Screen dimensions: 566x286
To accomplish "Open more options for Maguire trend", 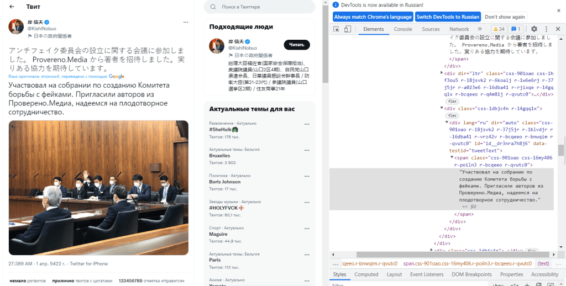I will pyautogui.click(x=307, y=229).
